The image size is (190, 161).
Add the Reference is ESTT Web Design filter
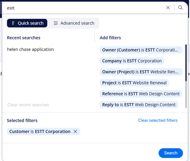coord(141,94)
